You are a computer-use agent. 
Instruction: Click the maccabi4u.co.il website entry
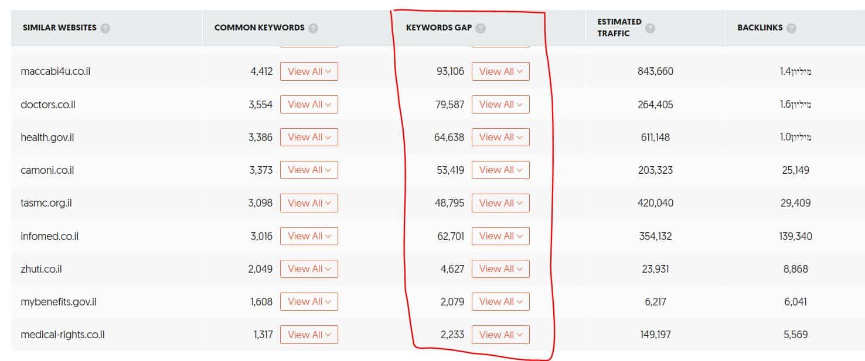(55, 71)
